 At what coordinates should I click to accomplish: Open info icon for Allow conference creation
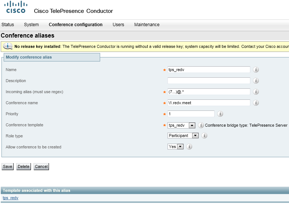[189, 147]
